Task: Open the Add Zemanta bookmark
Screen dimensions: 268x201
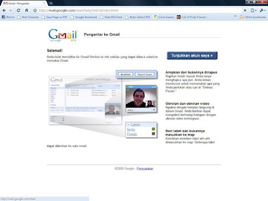Action: (28, 17)
